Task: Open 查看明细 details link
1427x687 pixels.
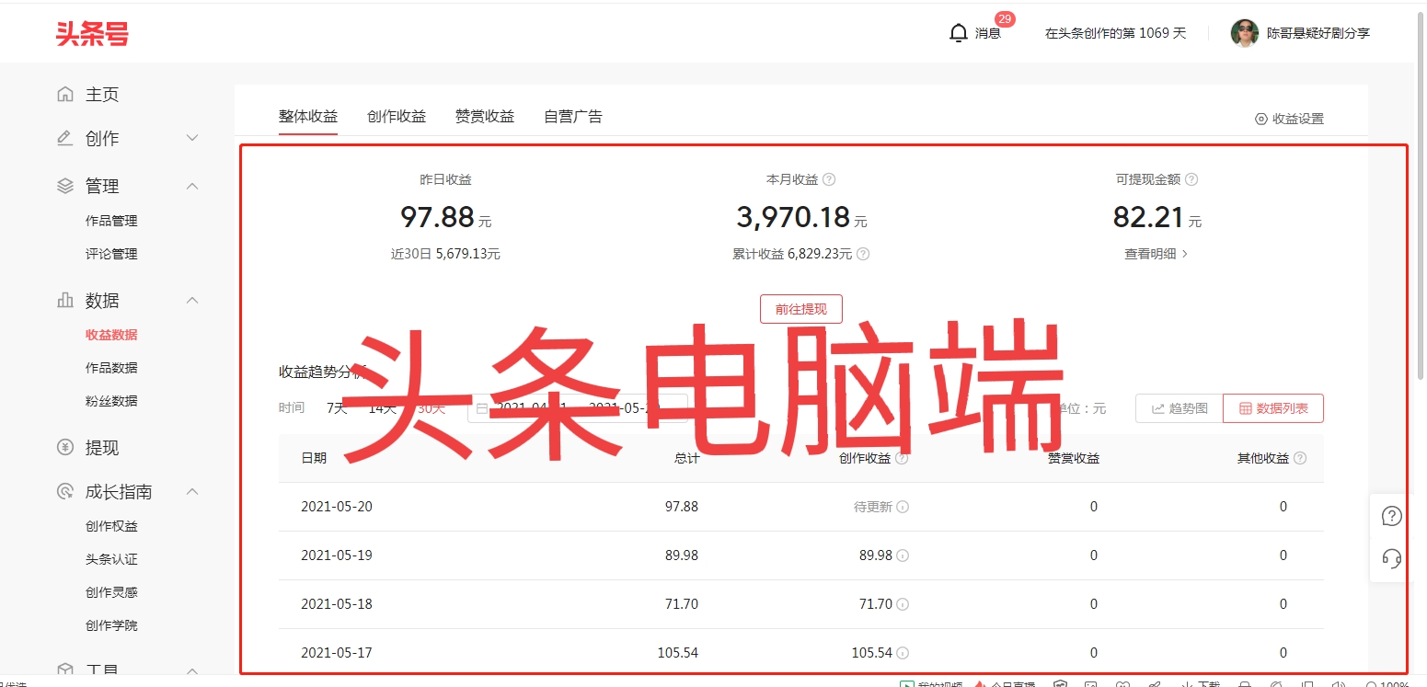Action: click(x=1153, y=253)
